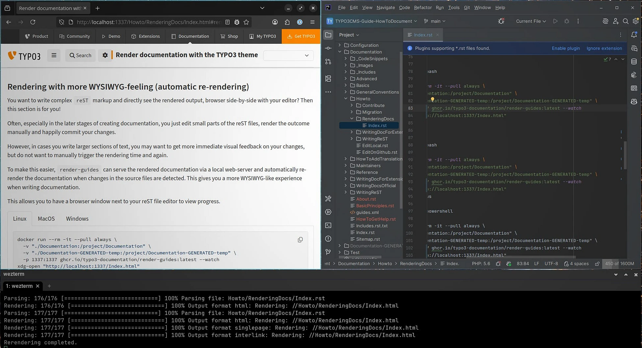Switch to the MacOS code tab
The width and height of the screenshot is (642, 348).
point(46,219)
